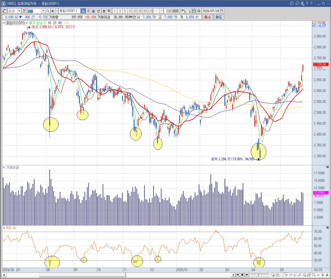Click the save chart floppy icon

194,11
